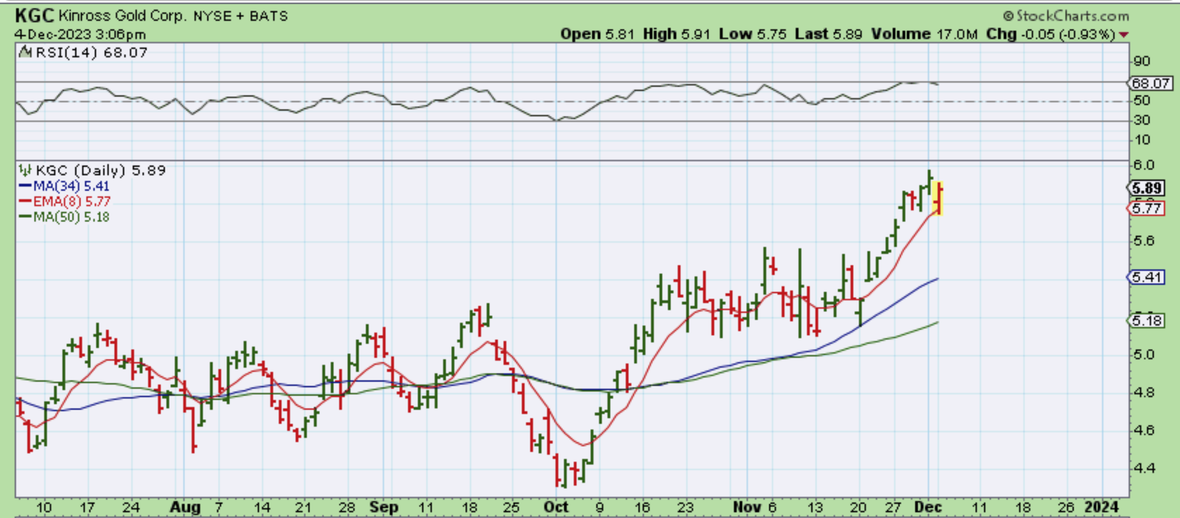The height and width of the screenshot is (518, 1180).
Task: Click the 25 date label before Oct
Action: (511, 508)
